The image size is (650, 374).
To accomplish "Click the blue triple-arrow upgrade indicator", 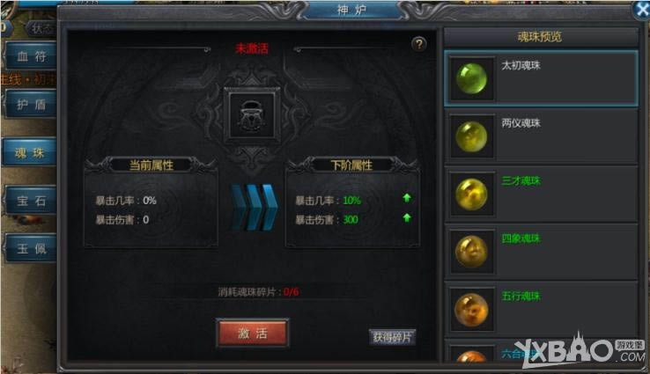I will click(254, 208).
